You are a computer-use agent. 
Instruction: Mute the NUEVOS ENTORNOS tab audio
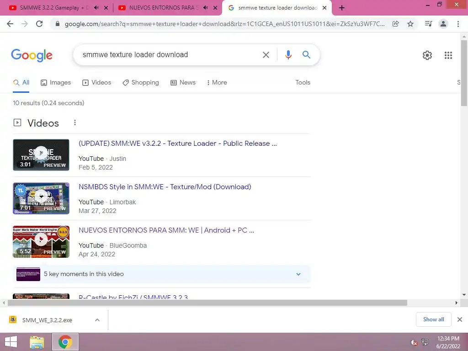pos(205,8)
